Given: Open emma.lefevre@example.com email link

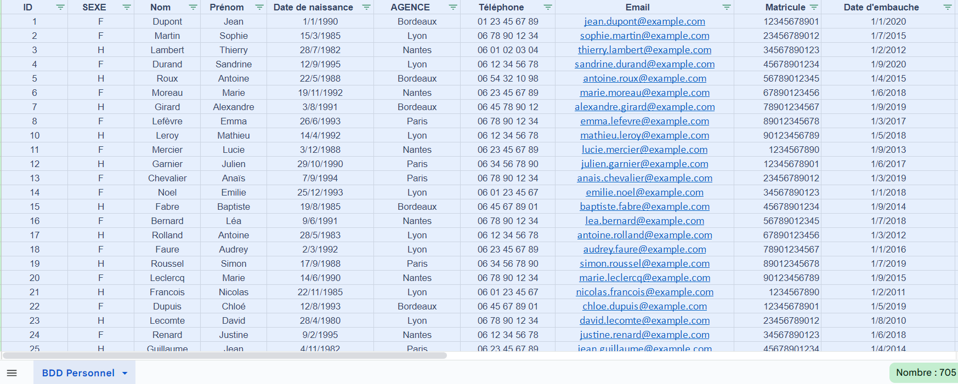Looking at the screenshot, I should [x=644, y=121].
